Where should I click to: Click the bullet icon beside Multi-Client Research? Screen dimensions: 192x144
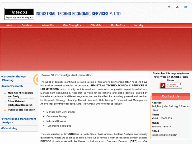(5, 93)
